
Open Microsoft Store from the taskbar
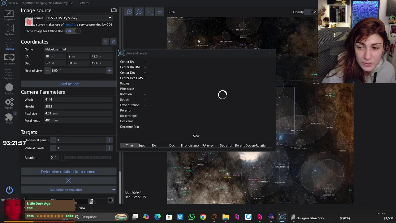coord(169,217)
